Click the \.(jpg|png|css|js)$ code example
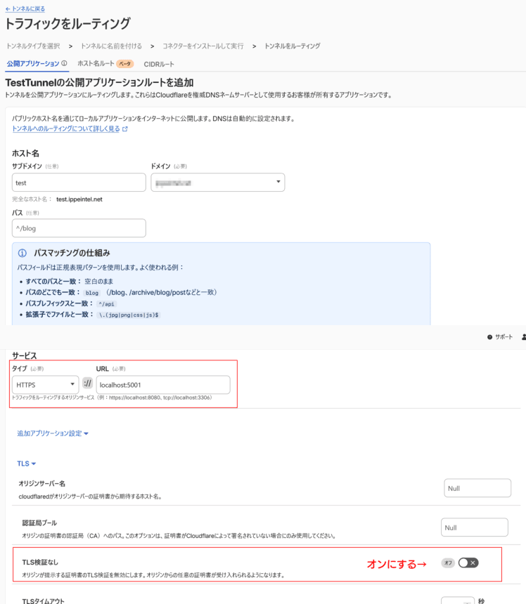The width and height of the screenshot is (526, 604). click(x=129, y=315)
